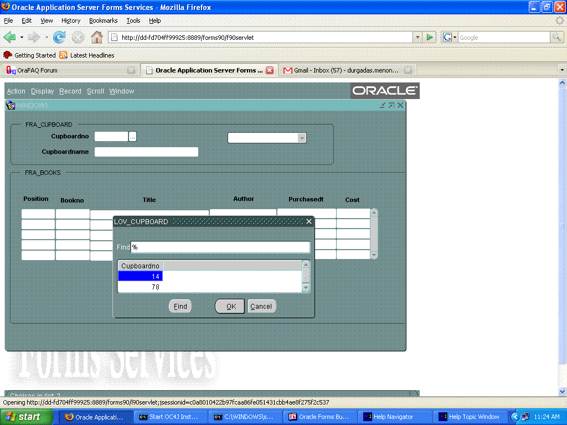Click the Google search box
This screenshot has height=425, width=567.
point(504,37)
